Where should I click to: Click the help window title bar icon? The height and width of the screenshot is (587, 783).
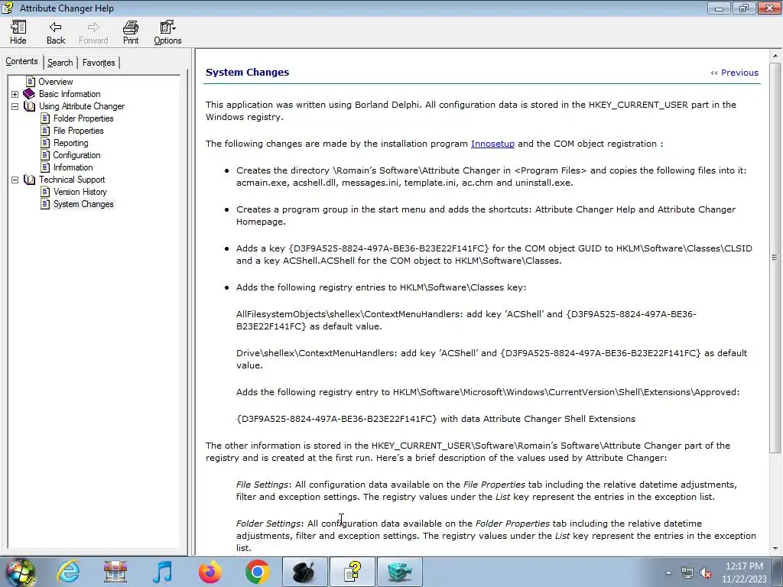8,8
